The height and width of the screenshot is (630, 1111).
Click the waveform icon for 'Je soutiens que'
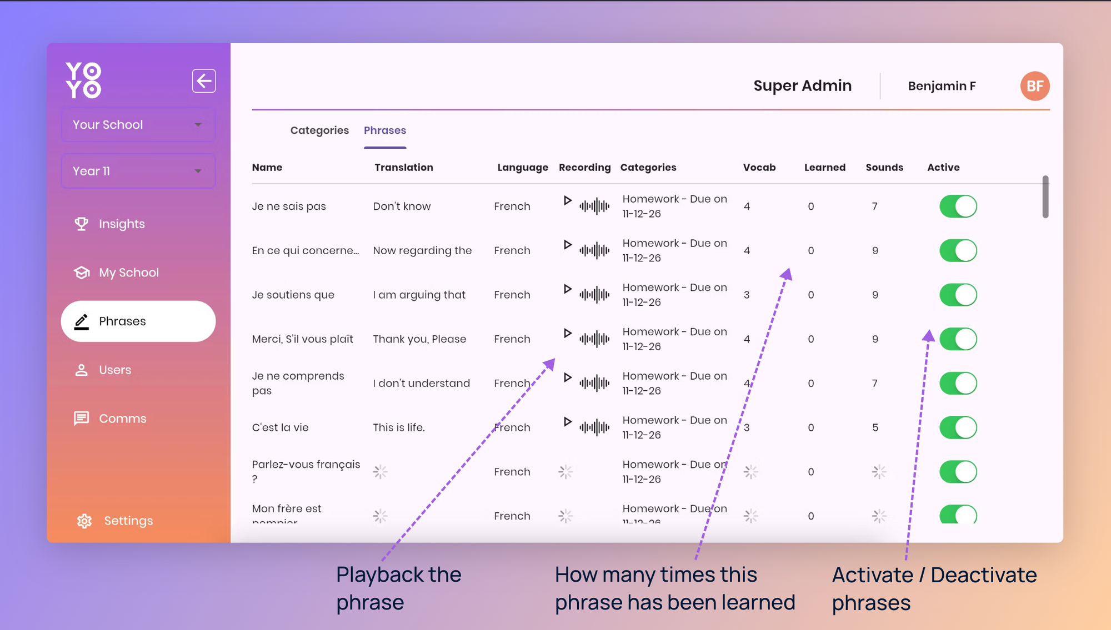click(594, 295)
